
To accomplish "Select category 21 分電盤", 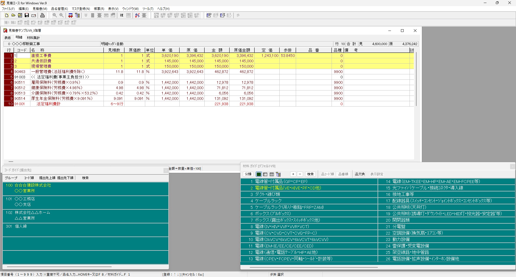I will 446,227.
